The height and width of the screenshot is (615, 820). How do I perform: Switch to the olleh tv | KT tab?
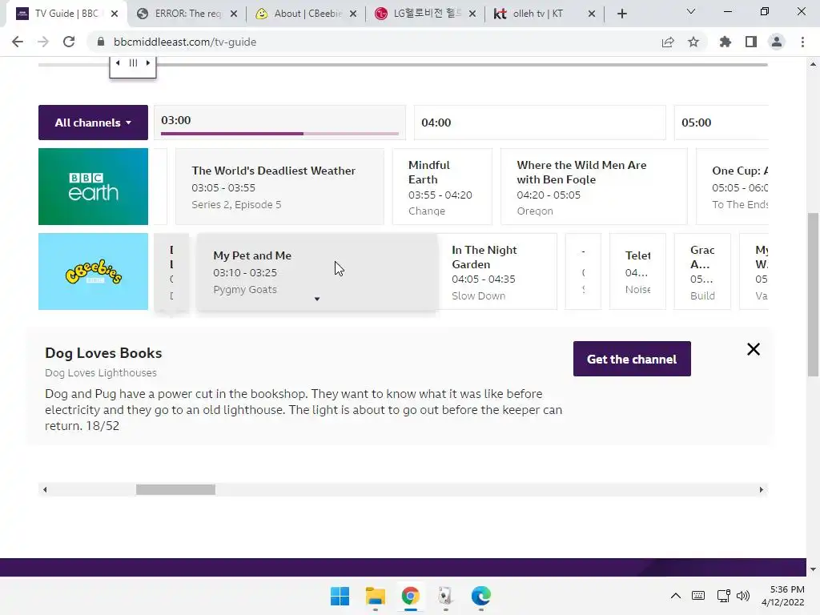544,14
